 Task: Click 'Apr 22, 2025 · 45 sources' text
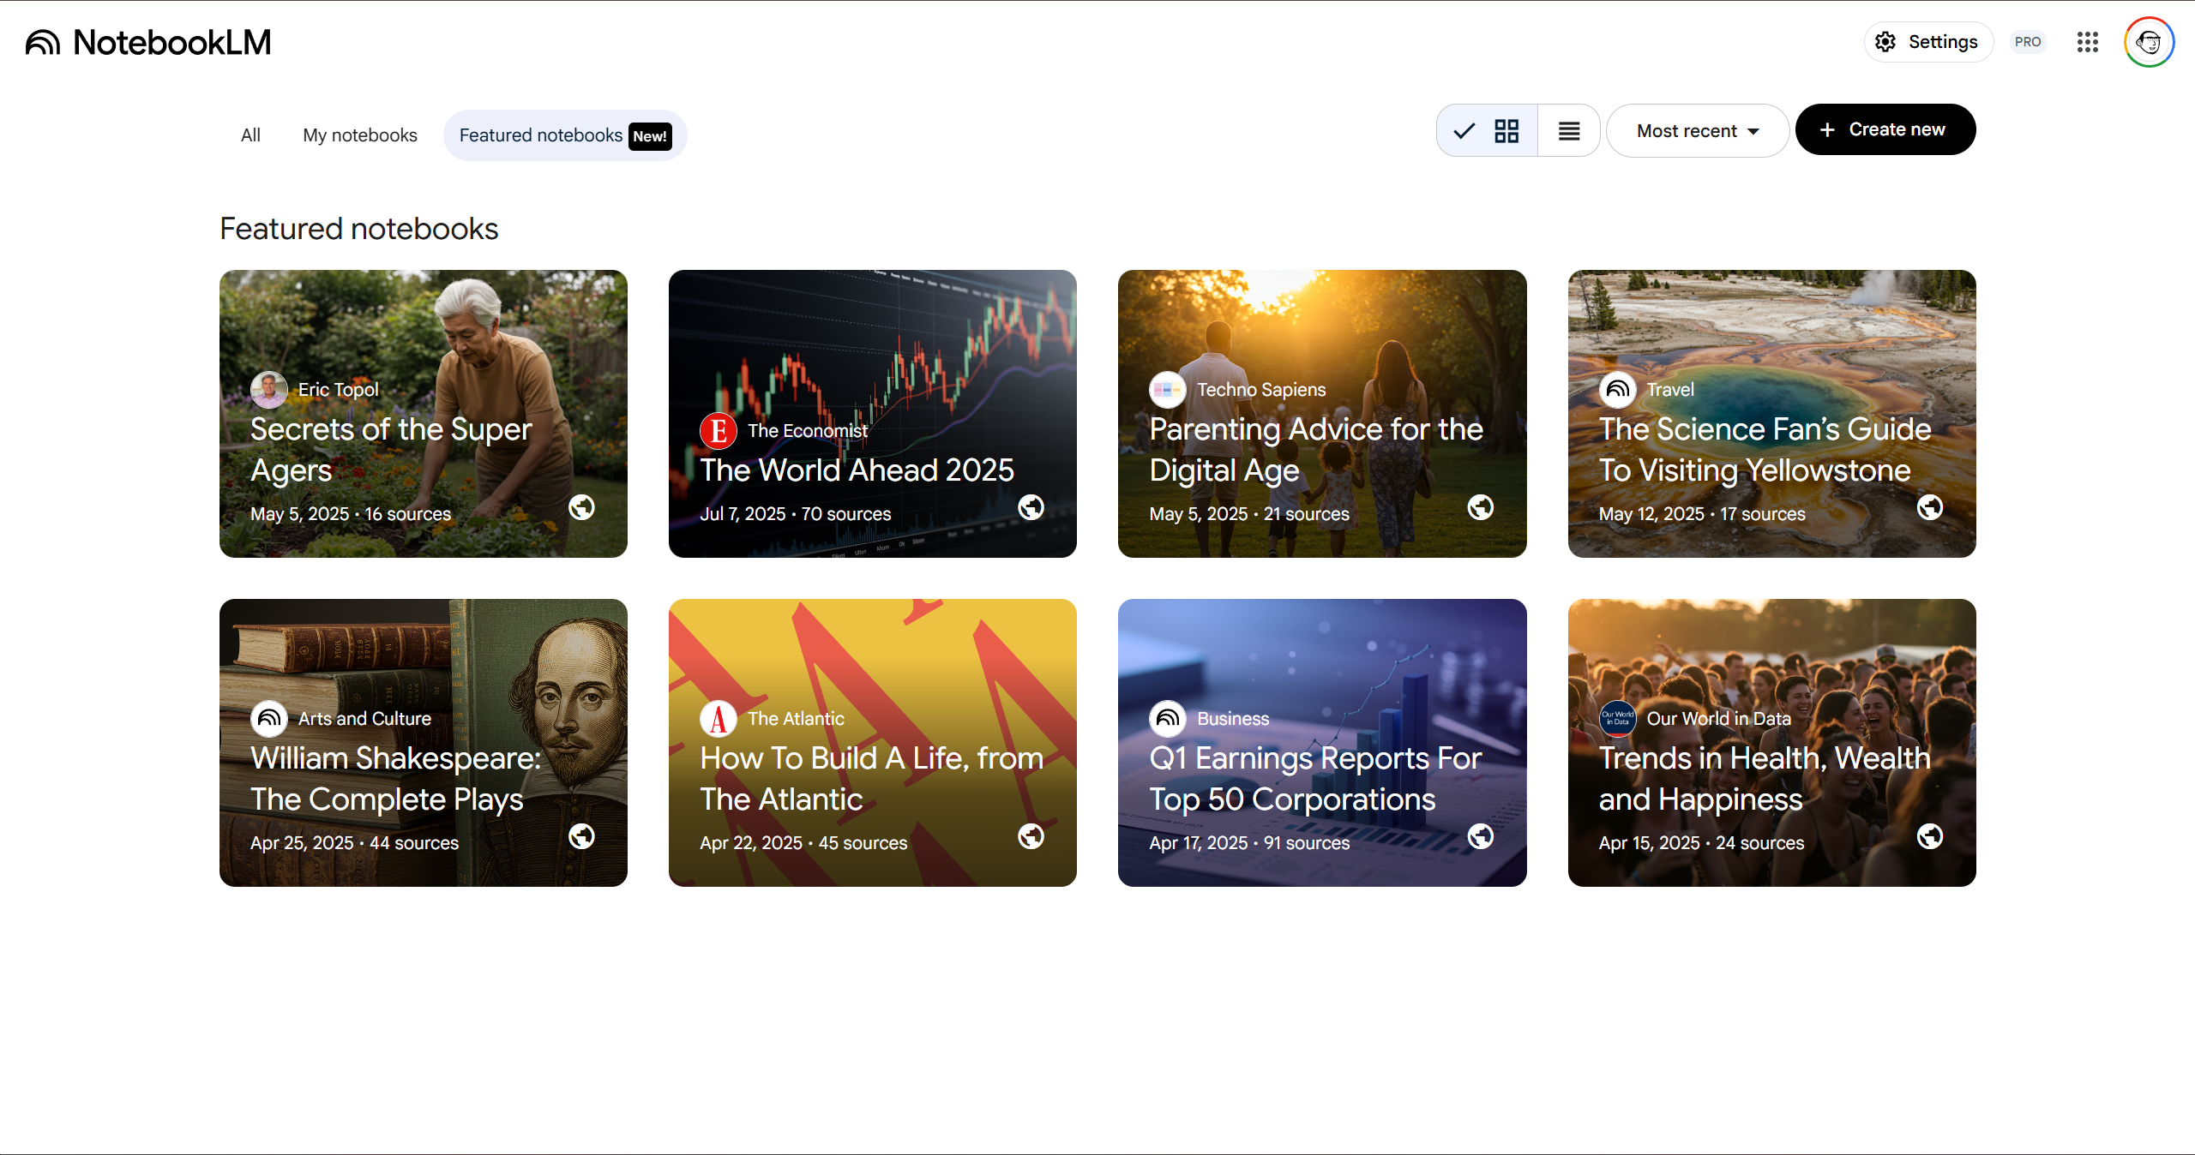click(x=803, y=843)
